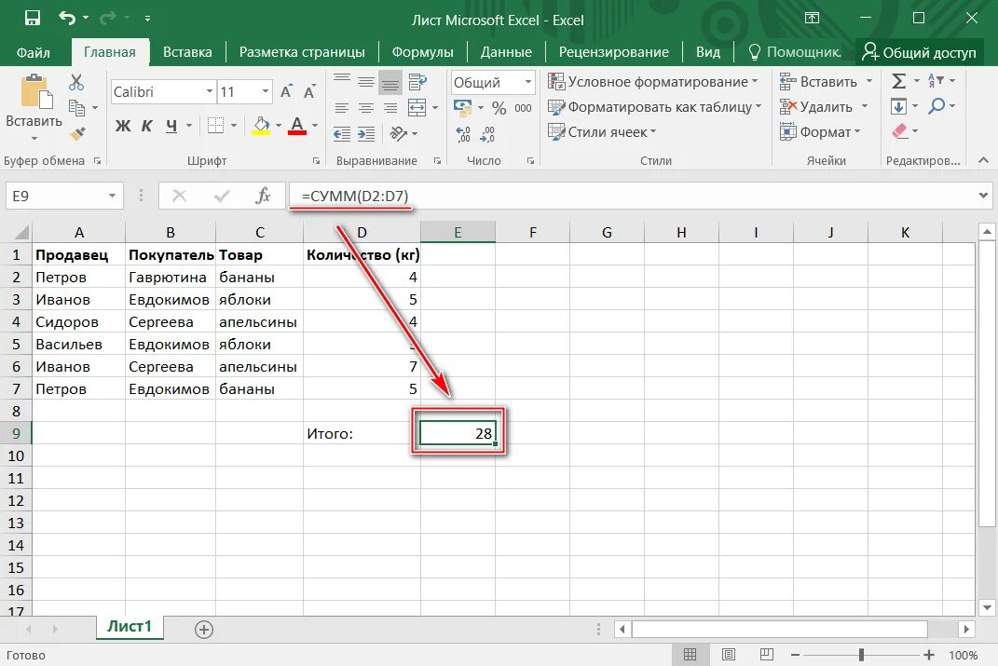Viewport: 998px width, 666px height.
Task: Click the Merge and Center icon
Action: 417,107
